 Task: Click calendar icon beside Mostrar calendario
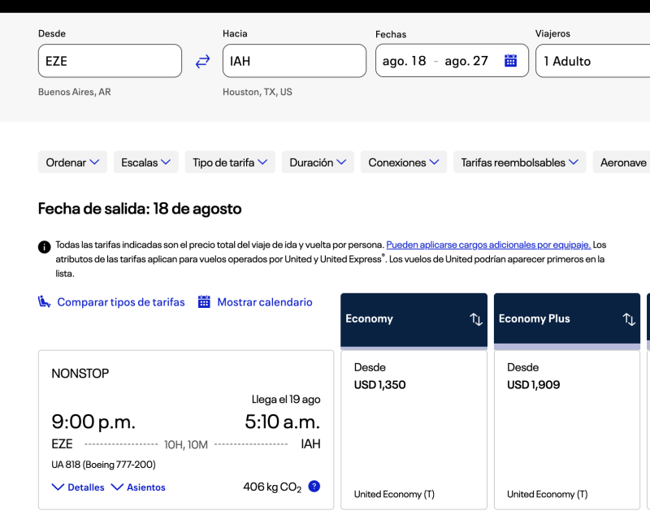point(205,302)
